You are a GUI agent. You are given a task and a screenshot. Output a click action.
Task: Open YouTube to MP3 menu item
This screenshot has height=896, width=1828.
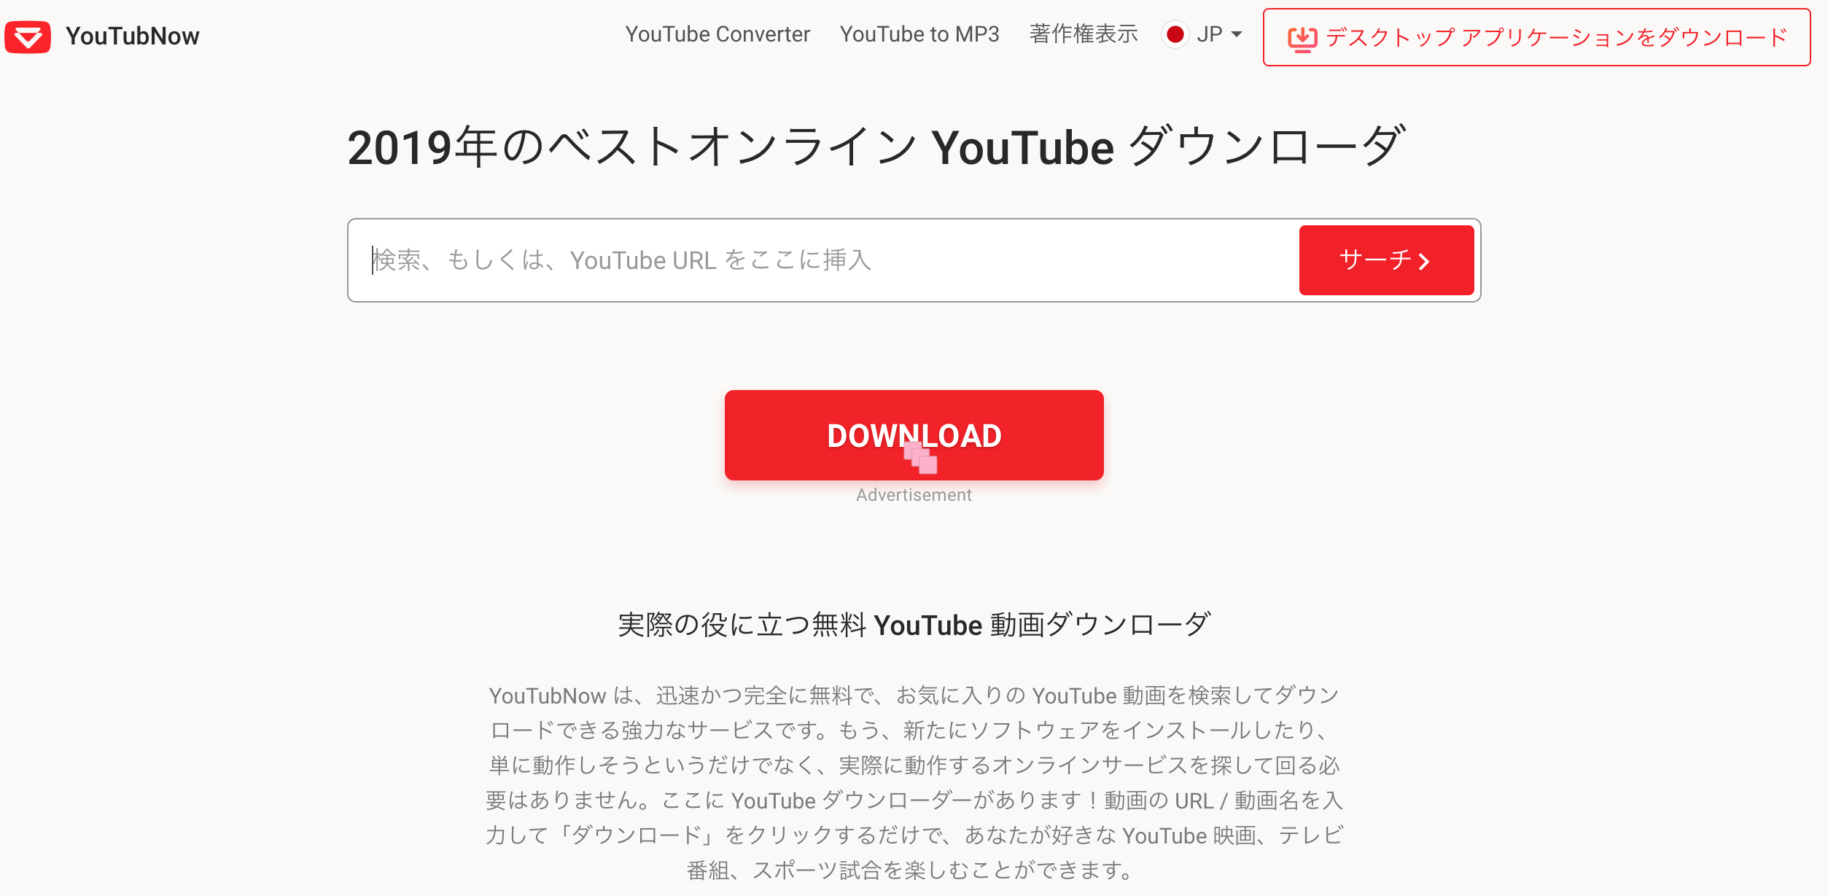click(x=919, y=34)
